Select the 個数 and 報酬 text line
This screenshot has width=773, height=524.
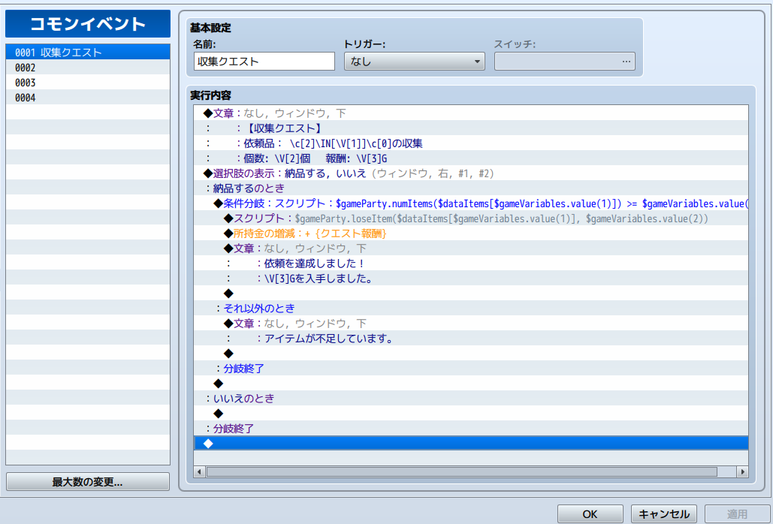pyautogui.click(x=471, y=158)
